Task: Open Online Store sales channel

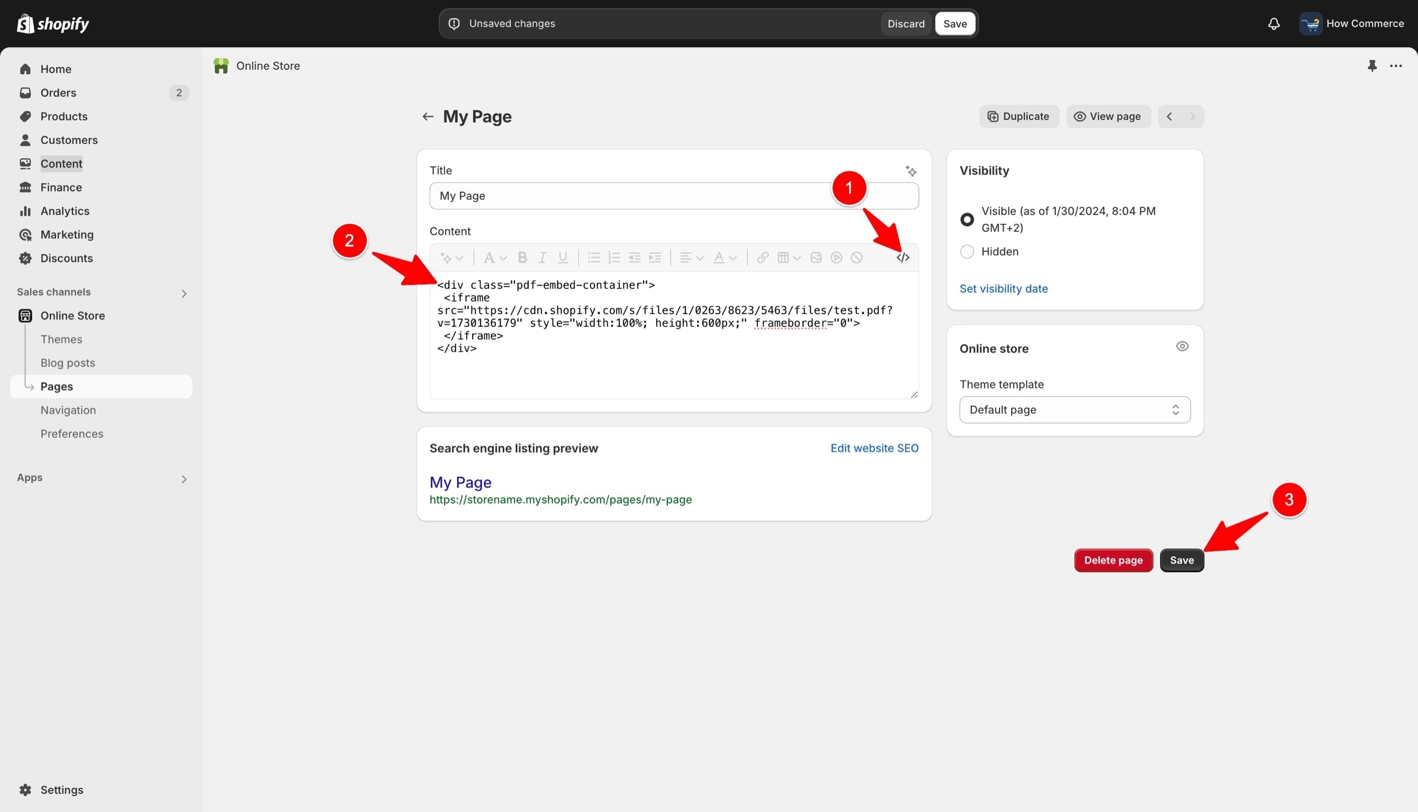Action: click(x=101, y=316)
